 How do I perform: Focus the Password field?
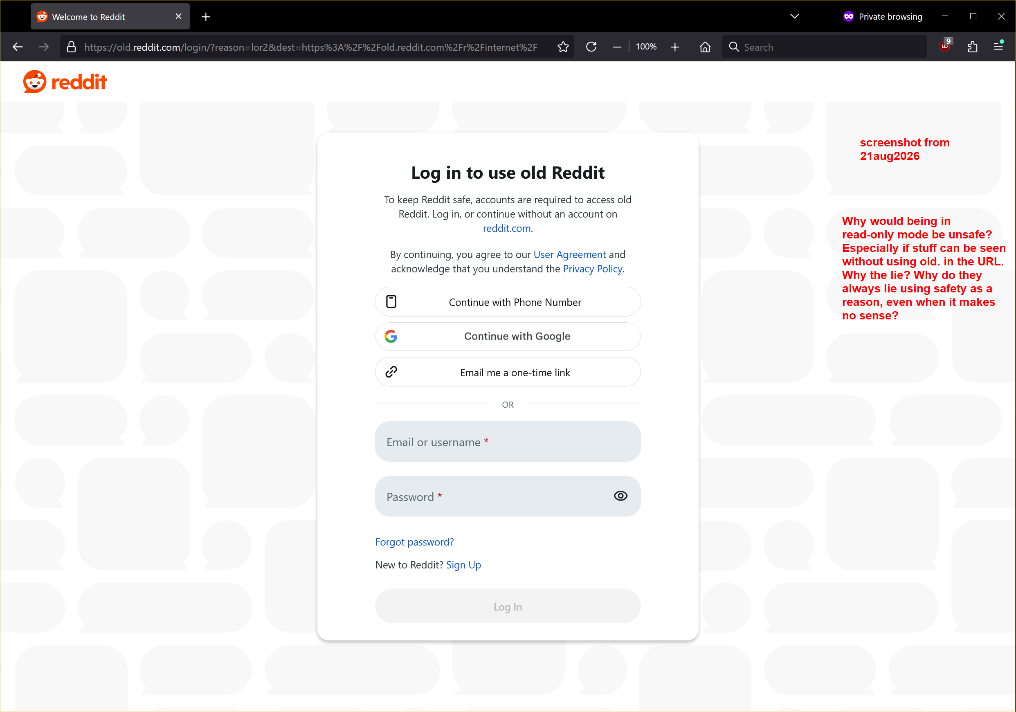pos(508,496)
